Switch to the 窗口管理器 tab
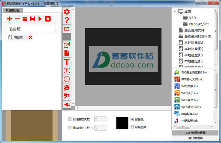Image resolution: width=221 pixels, height=143 pixels. (x=195, y=138)
